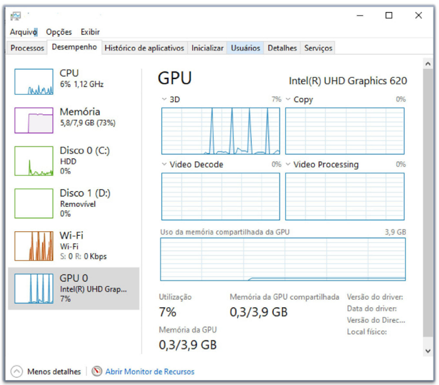Open the Video Decode engine dropdown
439x385 pixels.
[164, 164]
